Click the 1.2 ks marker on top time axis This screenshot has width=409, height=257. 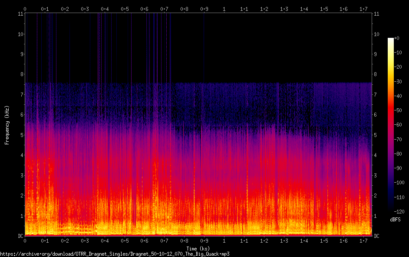pos(264,9)
